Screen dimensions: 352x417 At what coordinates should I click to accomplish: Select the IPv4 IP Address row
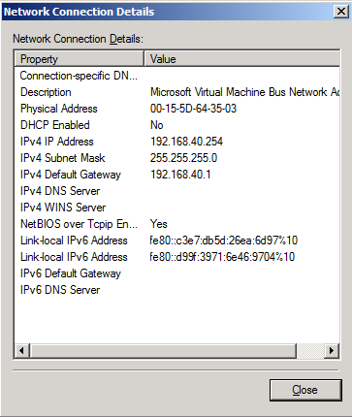pyautogui.click(x=177, y=142)
